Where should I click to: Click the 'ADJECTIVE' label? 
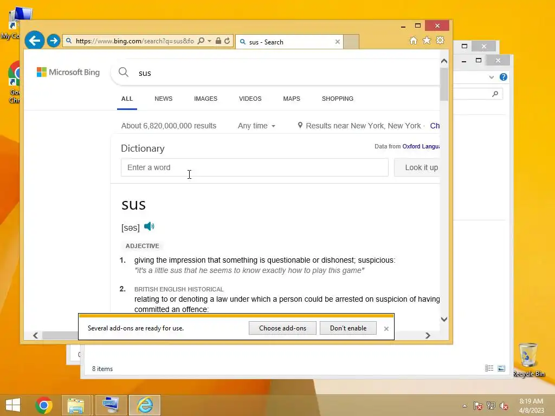pyautogui.click(x=143, y=246)
